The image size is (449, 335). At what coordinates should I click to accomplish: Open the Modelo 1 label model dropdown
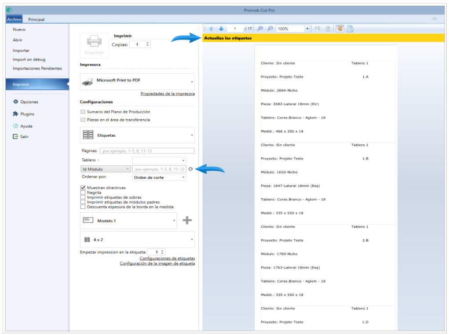128,221
